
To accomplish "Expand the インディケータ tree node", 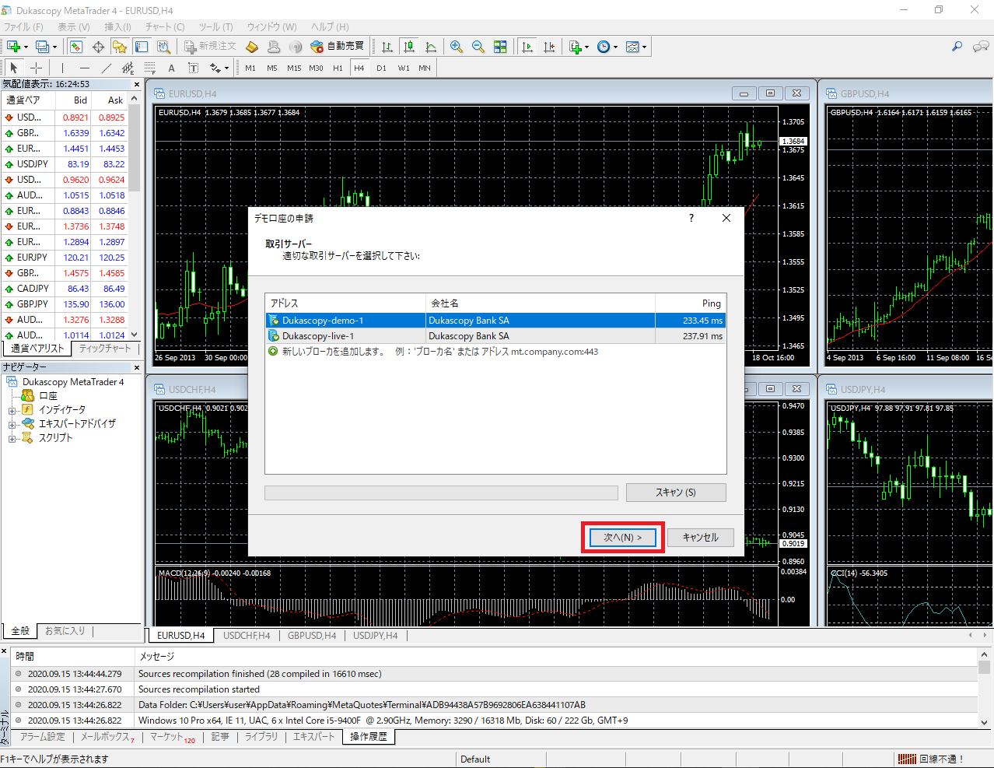I will coord(12,410).
